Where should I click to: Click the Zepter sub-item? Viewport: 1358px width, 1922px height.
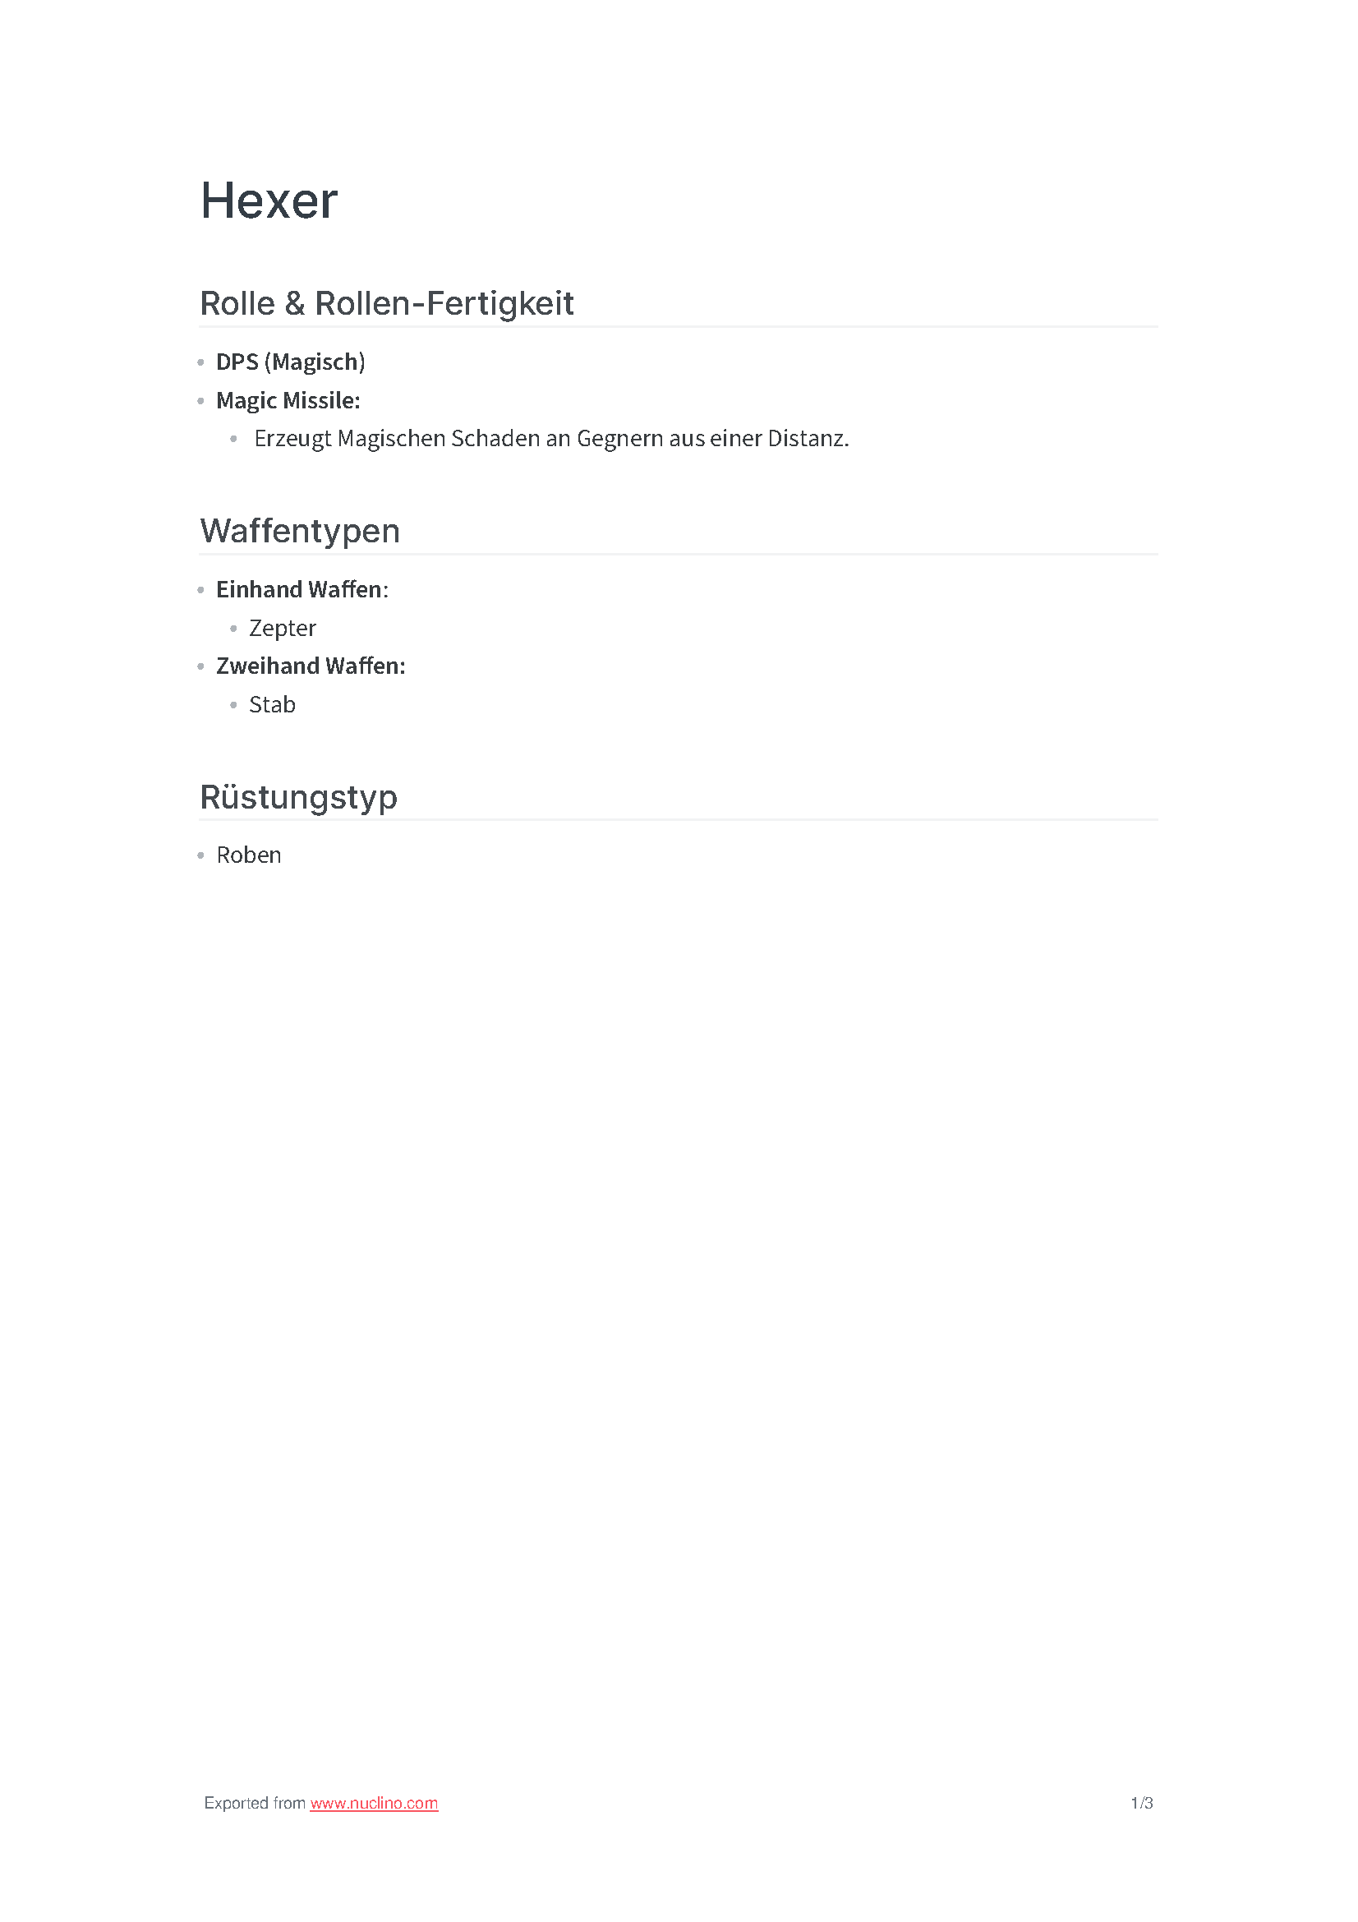point(282,628)
